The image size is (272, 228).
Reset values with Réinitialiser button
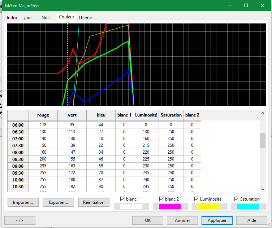coord(94,202)
